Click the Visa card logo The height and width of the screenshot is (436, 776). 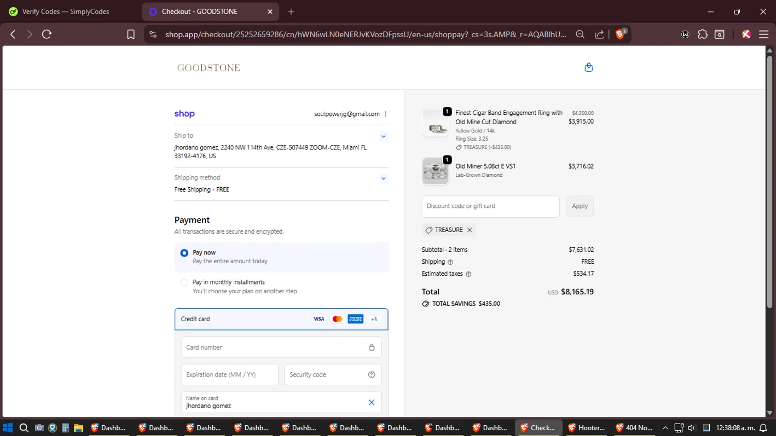tap(319, 319)
